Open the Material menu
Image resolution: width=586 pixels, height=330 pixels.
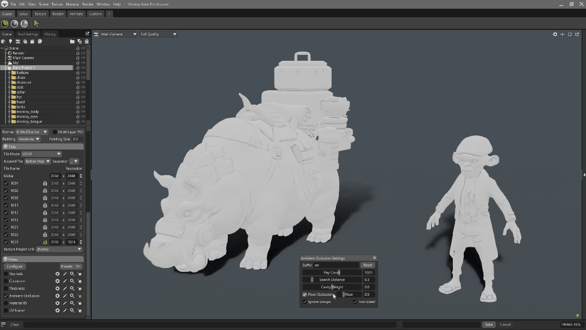pyautogui.click(x=72, y=4)
